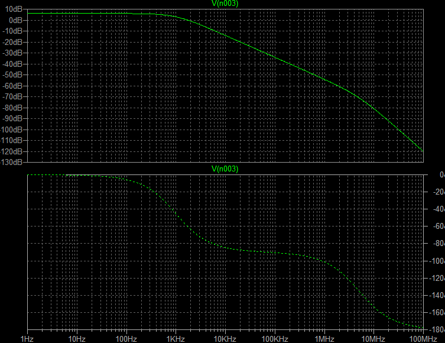This screenshot has height=343, width=445.
Task: Click the 10dB label on magnitude axis
Action: click(x=14, y=9)
